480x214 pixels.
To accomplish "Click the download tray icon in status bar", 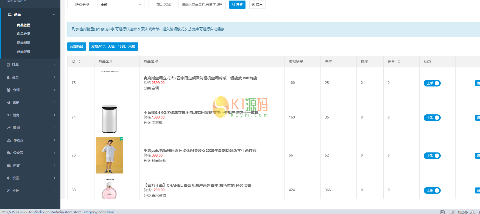I will (473, 212).
